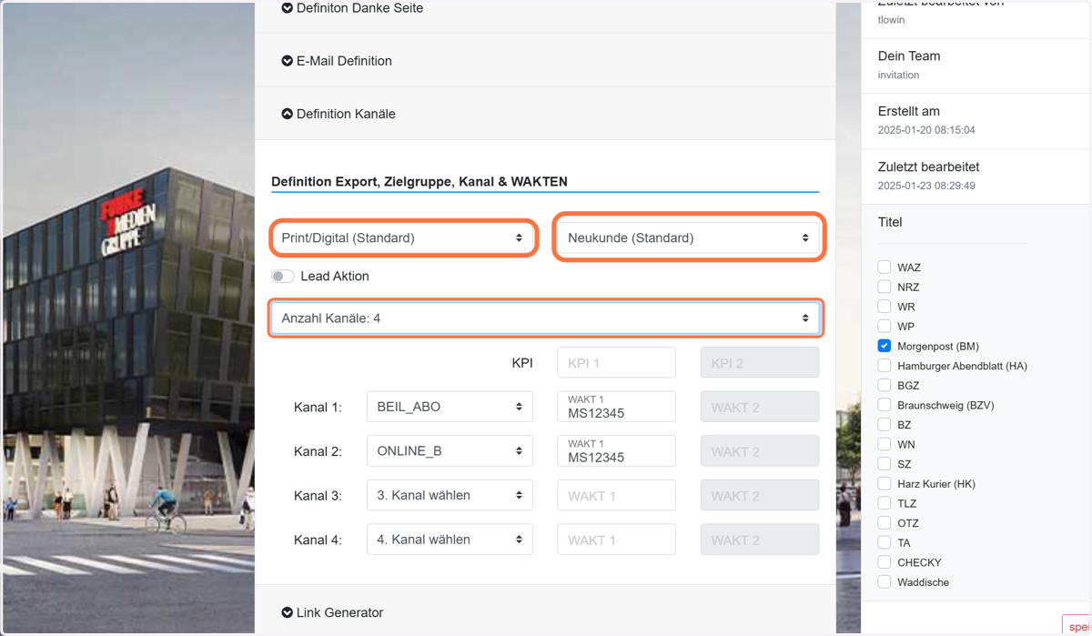Expand the Definiton Danke Seite section

352,8
